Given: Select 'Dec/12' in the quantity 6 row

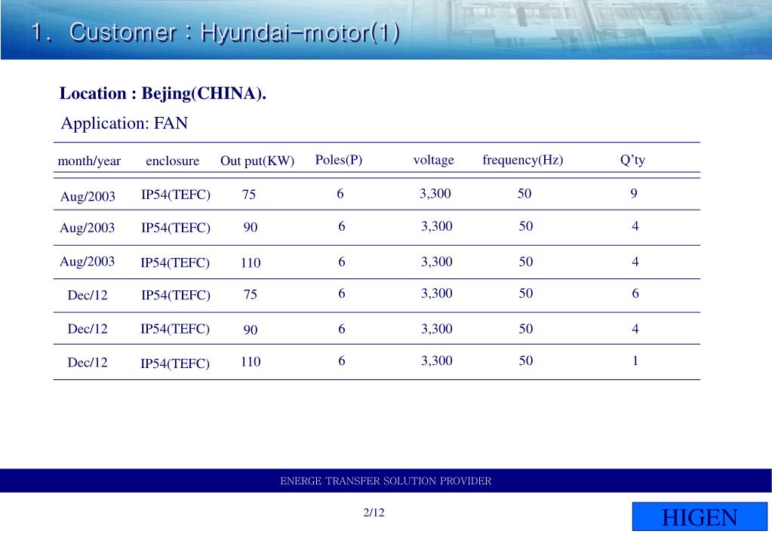Looking at the screenshot, I should coord(87,295).
